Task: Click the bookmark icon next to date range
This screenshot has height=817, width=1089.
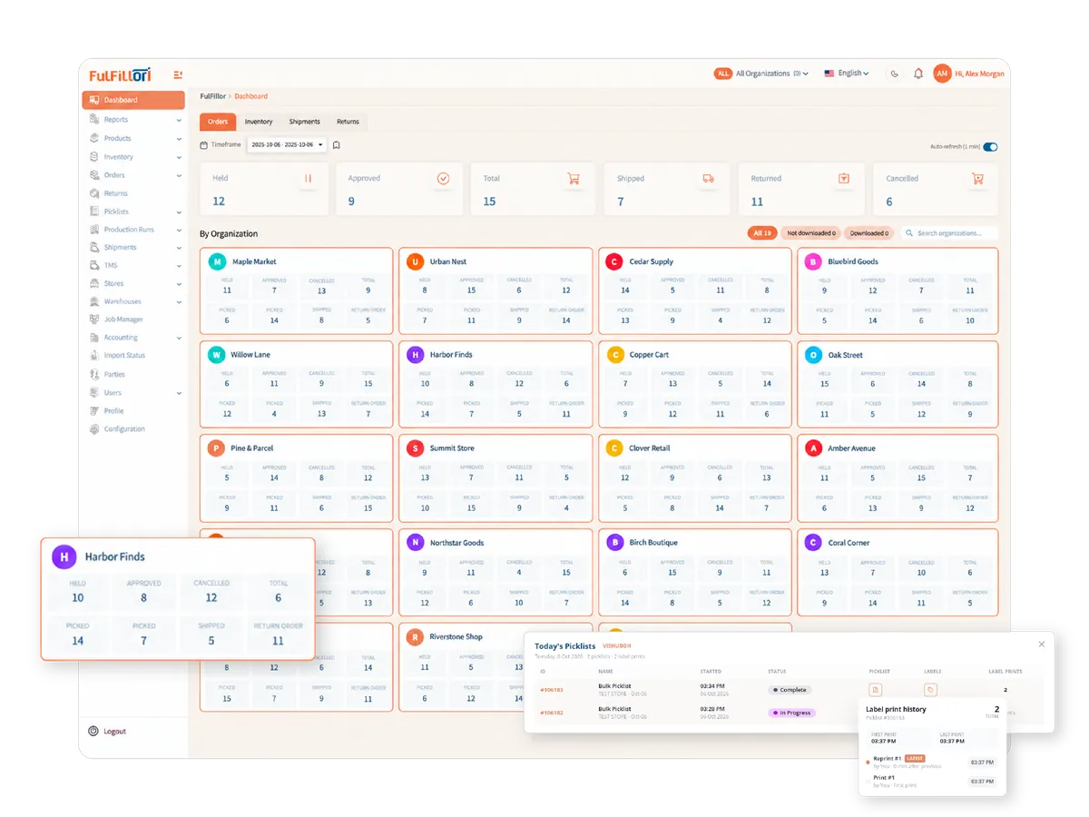Action: pos(336,145)
